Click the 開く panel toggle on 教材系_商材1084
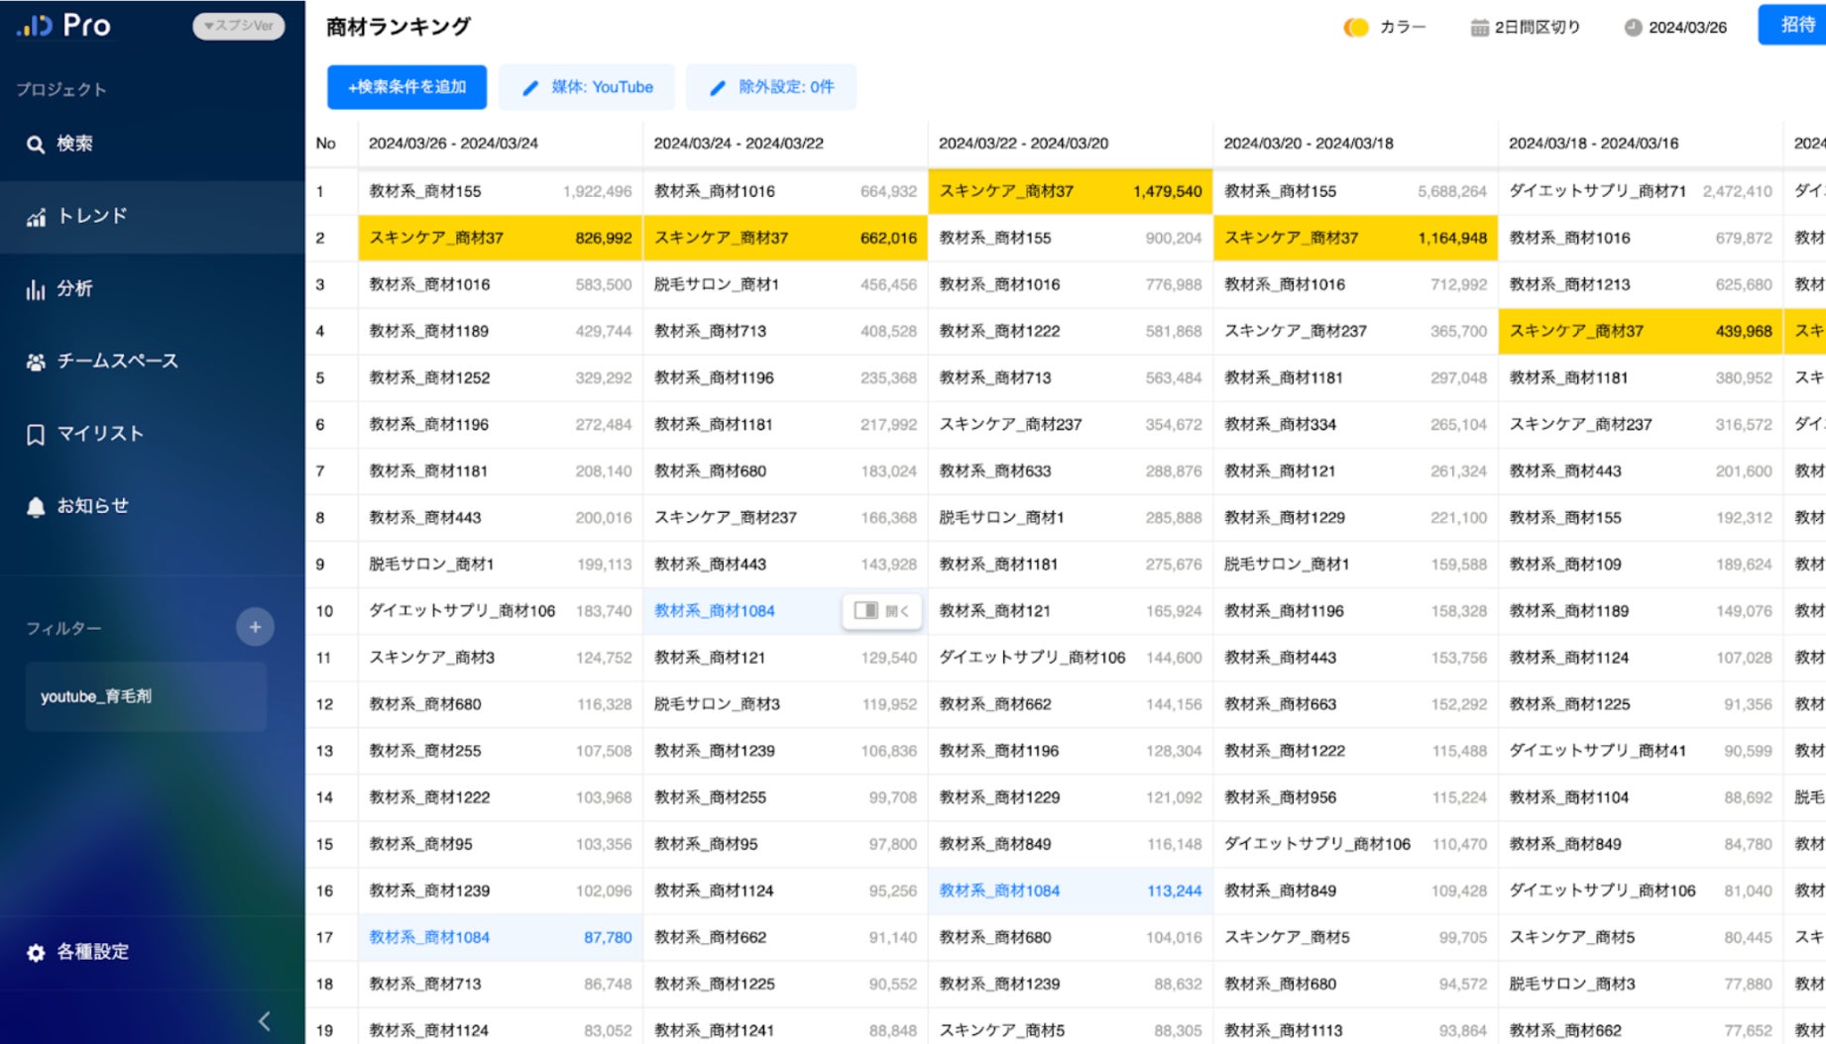 [882, 611]
